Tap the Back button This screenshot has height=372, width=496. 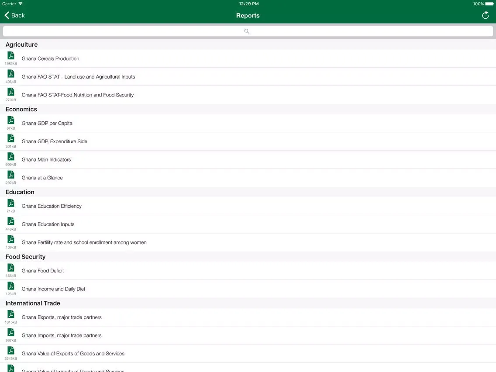point(14,15)
